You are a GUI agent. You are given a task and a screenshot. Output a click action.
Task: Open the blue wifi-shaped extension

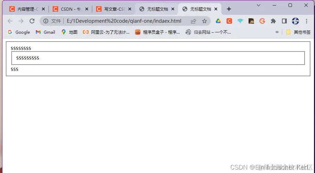240,21
